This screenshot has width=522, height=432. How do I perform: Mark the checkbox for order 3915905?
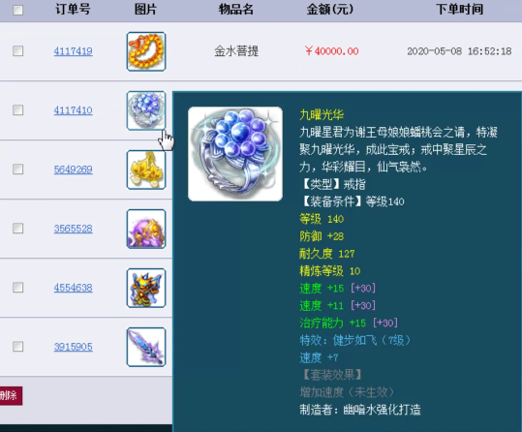(18, 347)
